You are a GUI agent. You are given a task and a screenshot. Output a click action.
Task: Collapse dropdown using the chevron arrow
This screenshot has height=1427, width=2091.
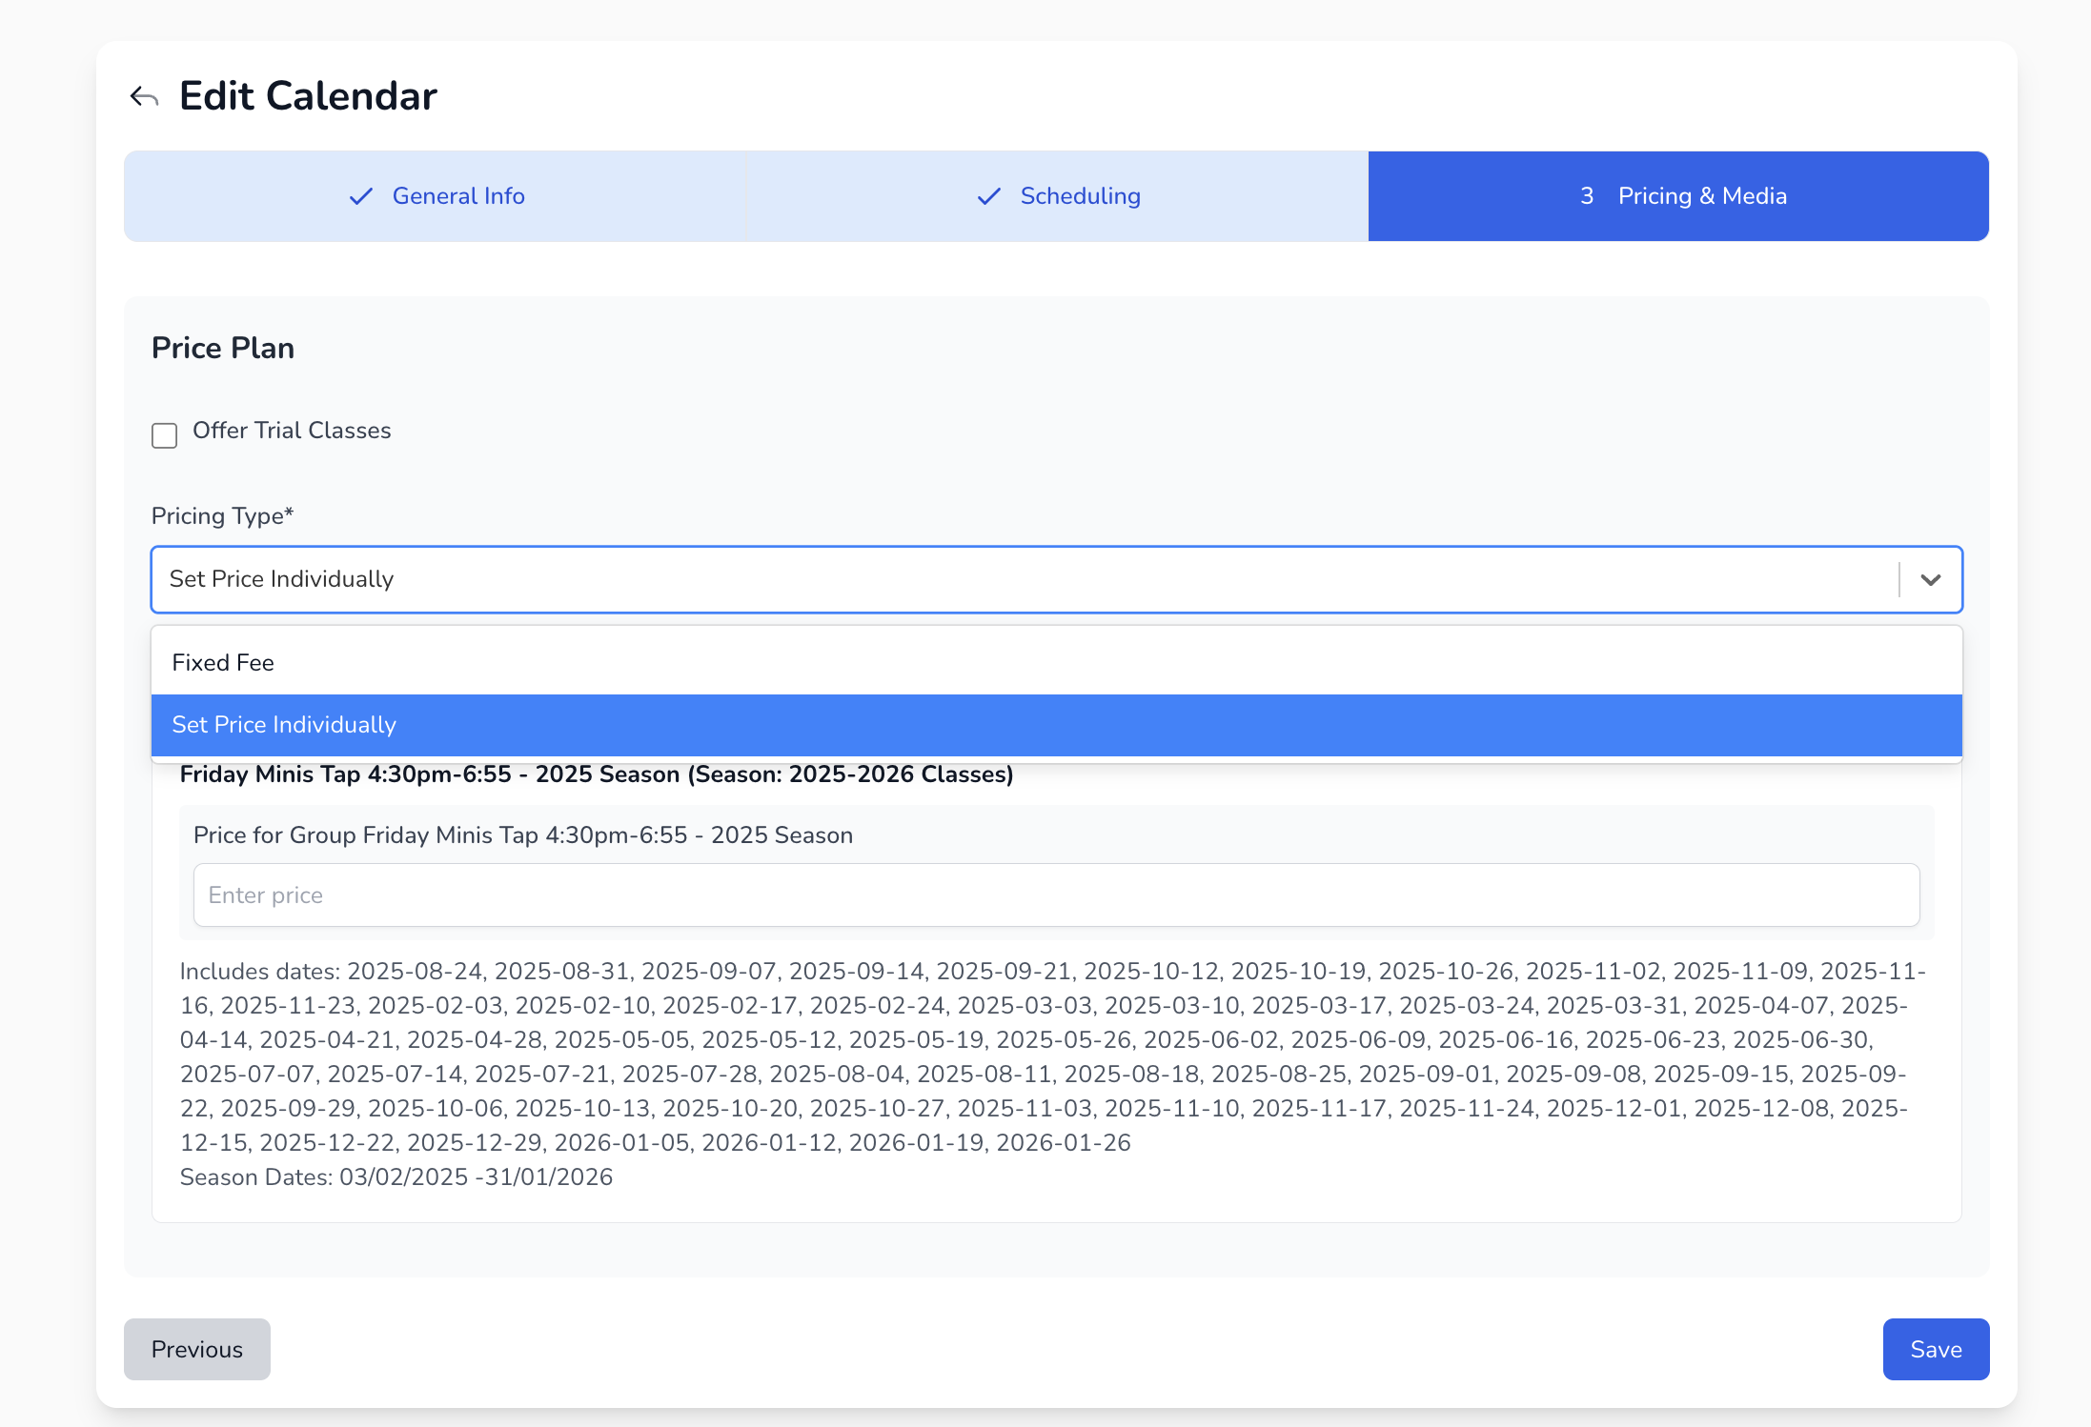tap(1930, 579)
